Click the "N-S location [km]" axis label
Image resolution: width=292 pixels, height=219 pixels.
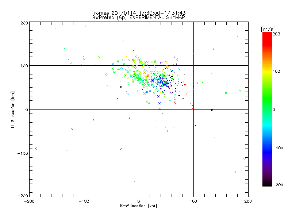tap(13, 109)
